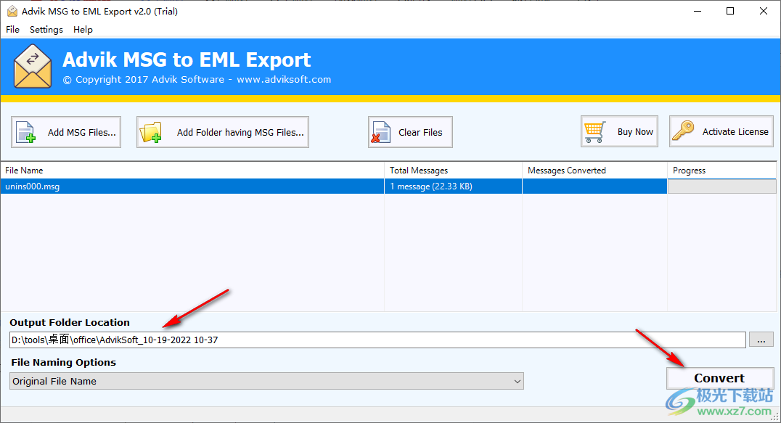Open the Help menu
The width and height of the screenshot is (781, 423).
coord(83,29)
